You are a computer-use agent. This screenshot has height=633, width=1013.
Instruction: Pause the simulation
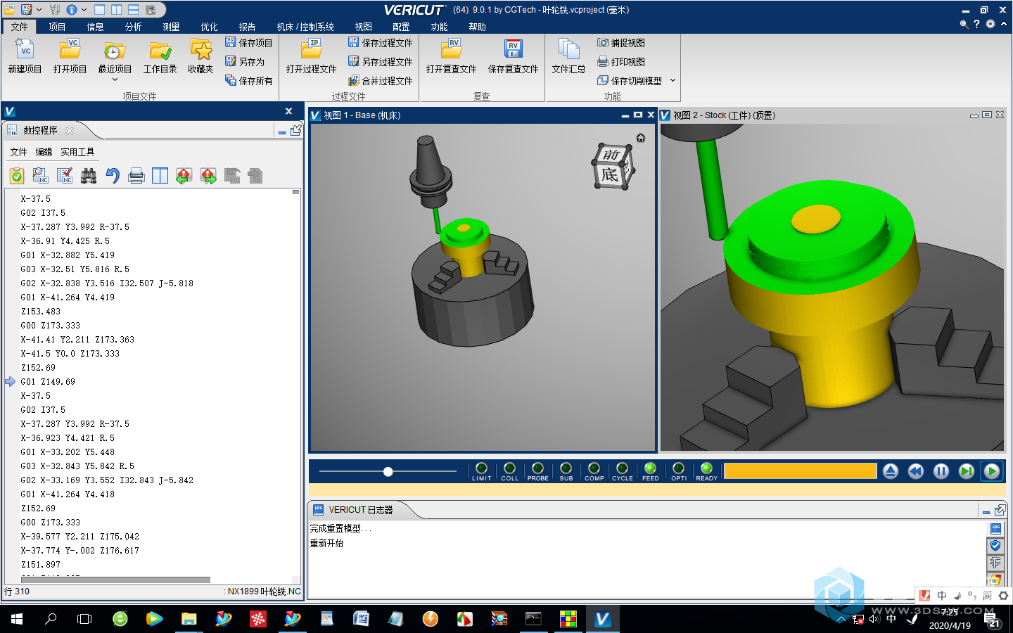coord(941,471)
